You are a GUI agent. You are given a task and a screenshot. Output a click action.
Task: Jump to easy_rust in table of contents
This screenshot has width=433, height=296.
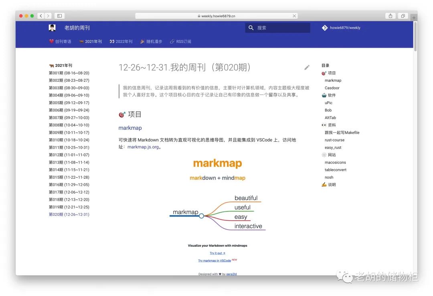[333, 147]
